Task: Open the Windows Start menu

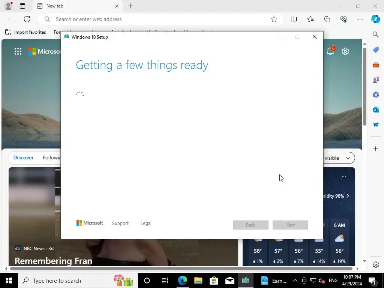Action: tap(9, 280)
